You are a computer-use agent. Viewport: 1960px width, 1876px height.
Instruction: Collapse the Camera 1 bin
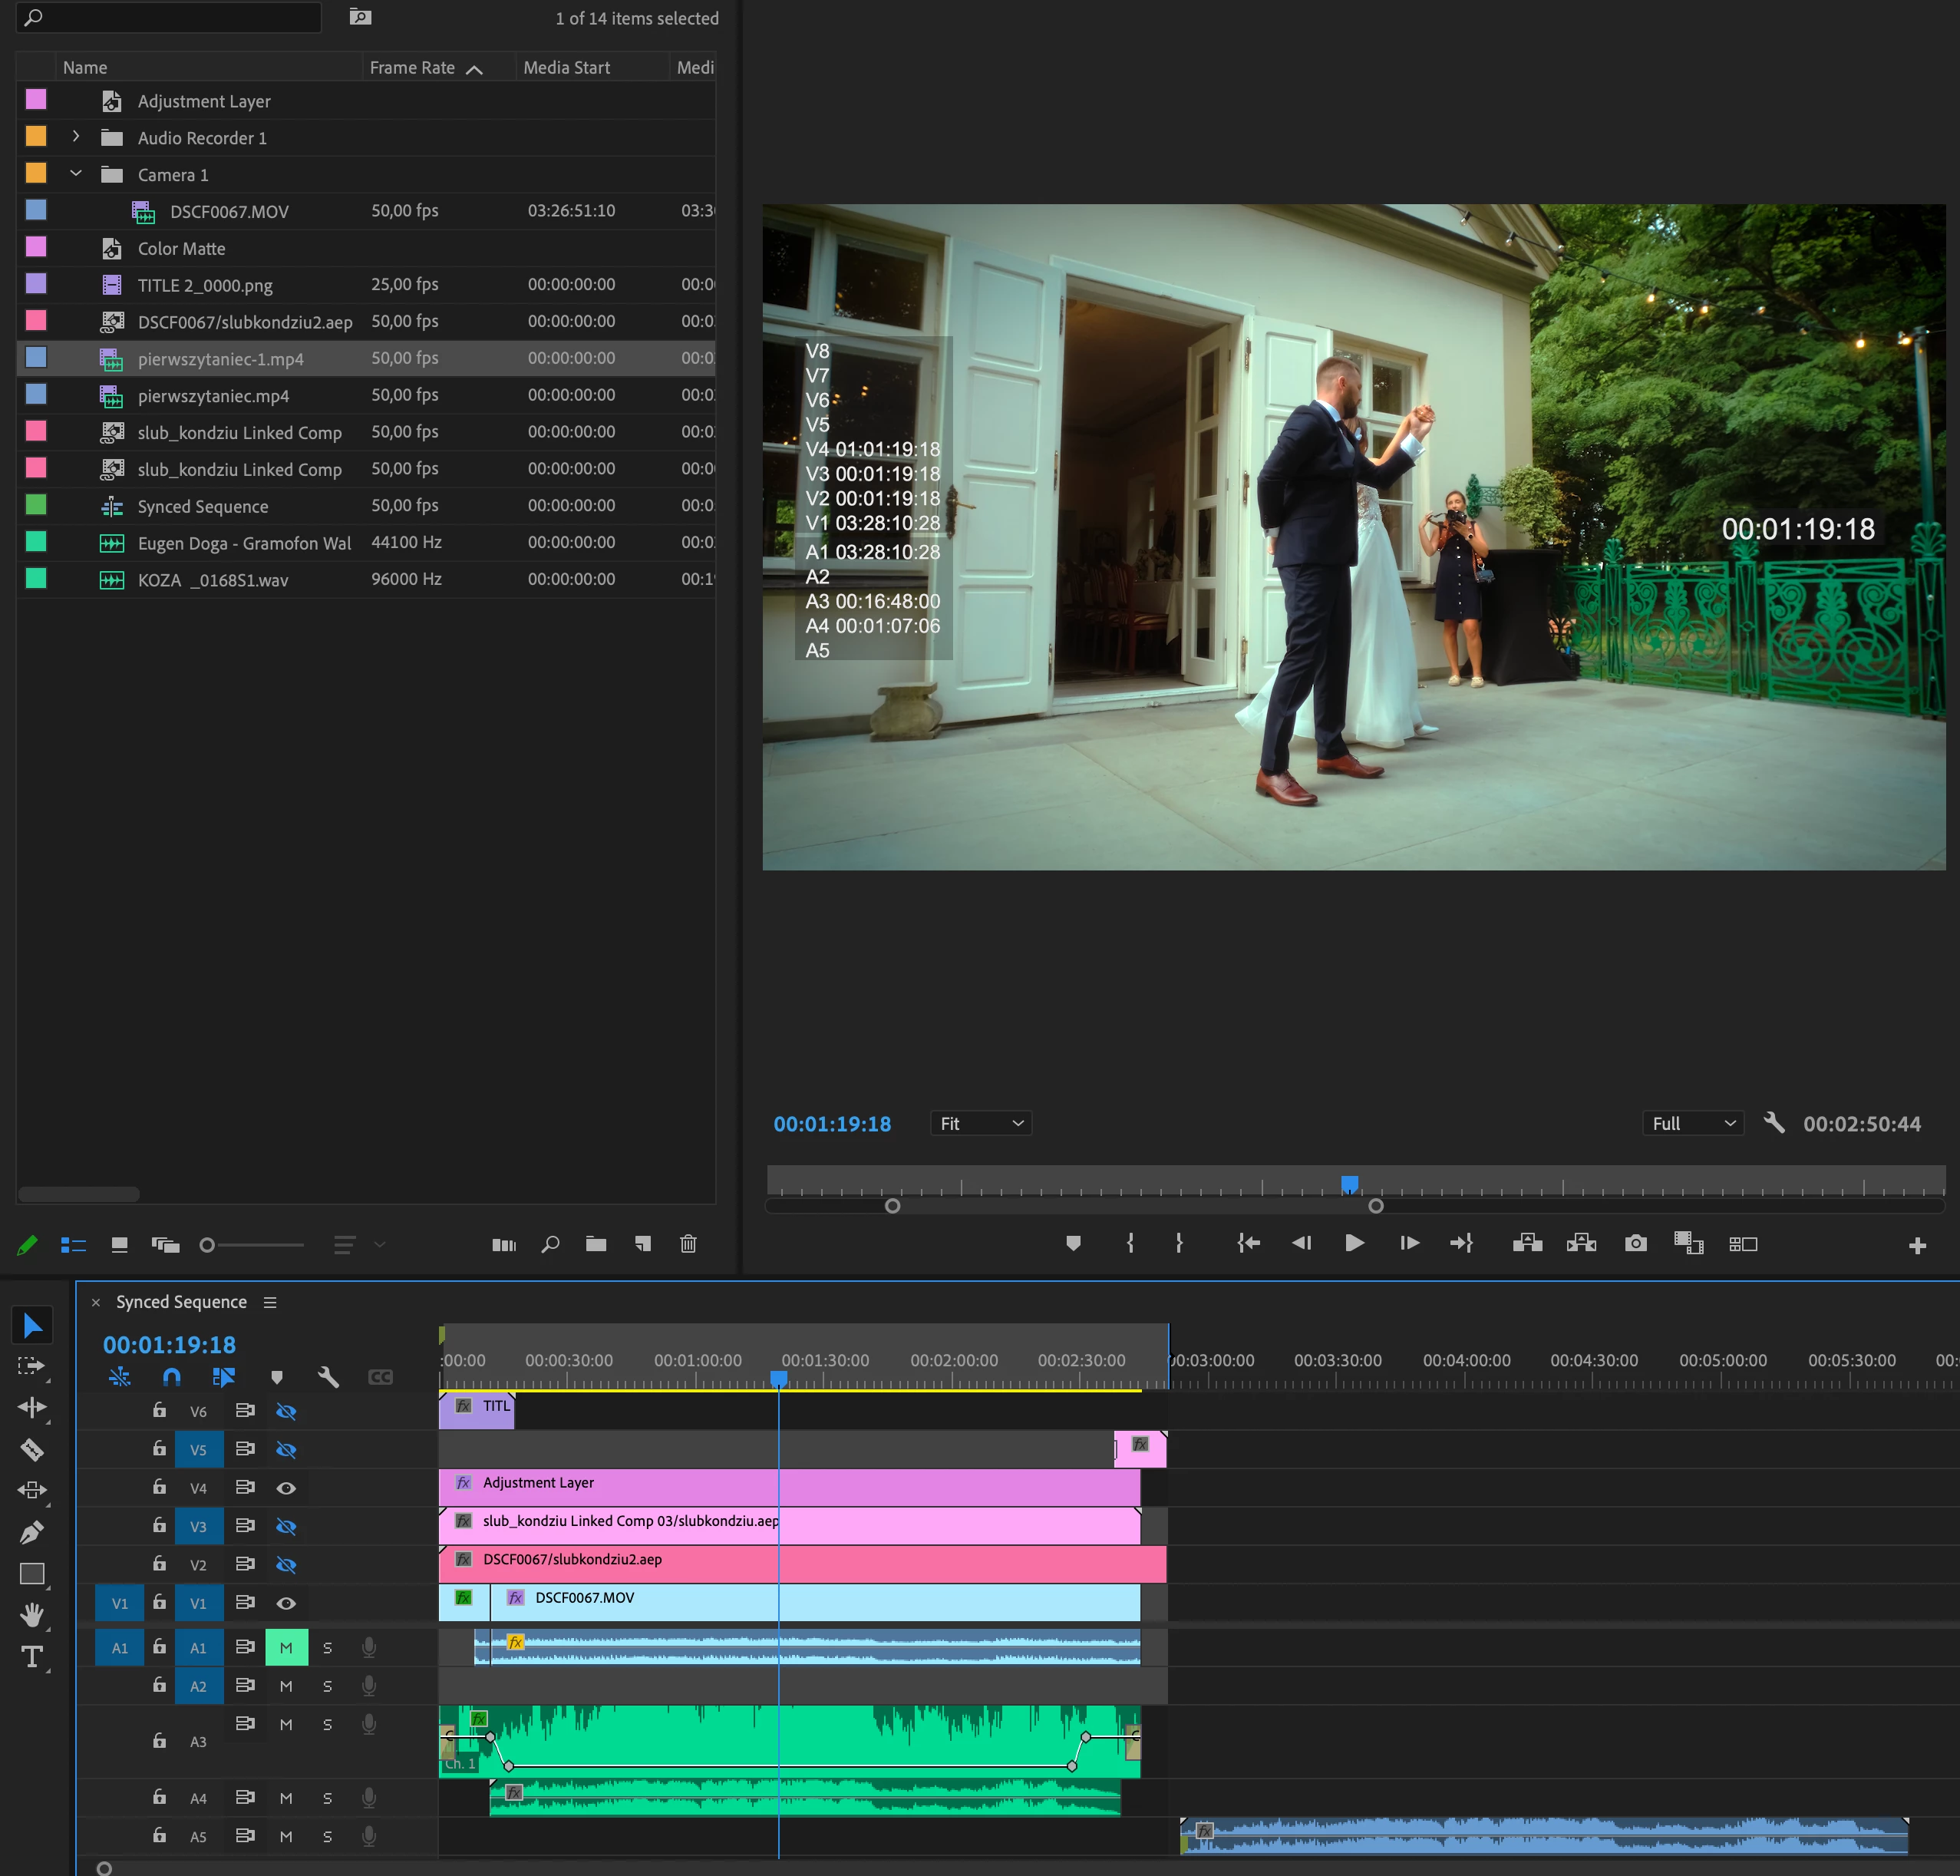point(76,174)
